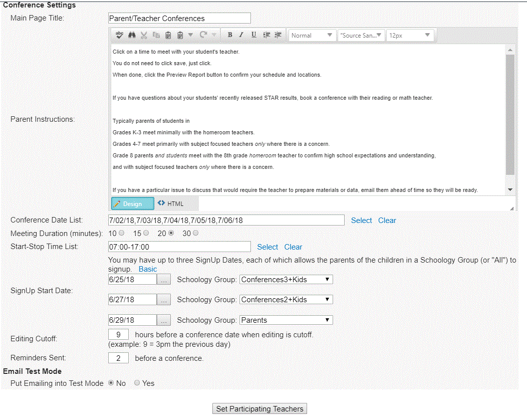The width and height of the screenshot is (527, 420).
Task: Click Clear link for Conference Date List
Action: (387, 221)
